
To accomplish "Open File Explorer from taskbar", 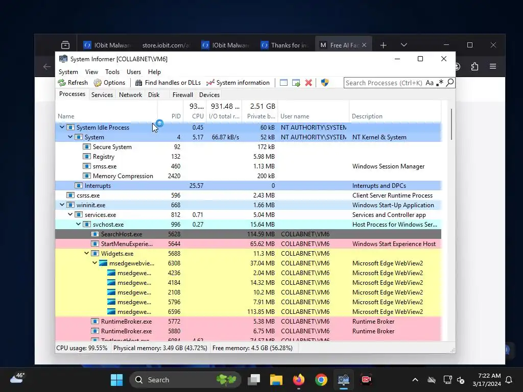I will pyautogui.click(x=276, y=380).
